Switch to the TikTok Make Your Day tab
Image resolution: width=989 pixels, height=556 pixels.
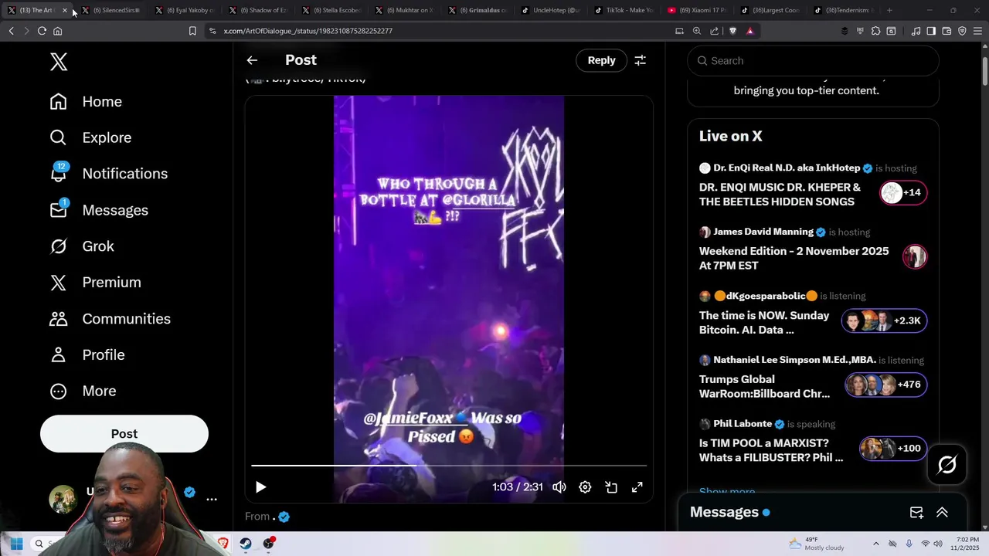626,11
